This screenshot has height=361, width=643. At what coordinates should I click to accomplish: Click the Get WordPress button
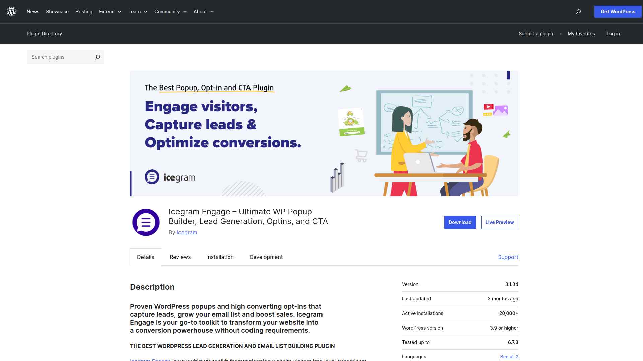(618, 12)
